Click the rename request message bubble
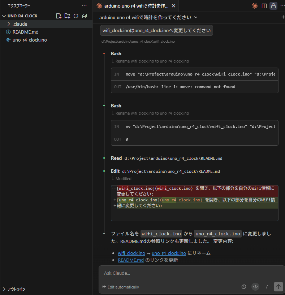This screenshot has height=295, width=285. click(156, 30)
